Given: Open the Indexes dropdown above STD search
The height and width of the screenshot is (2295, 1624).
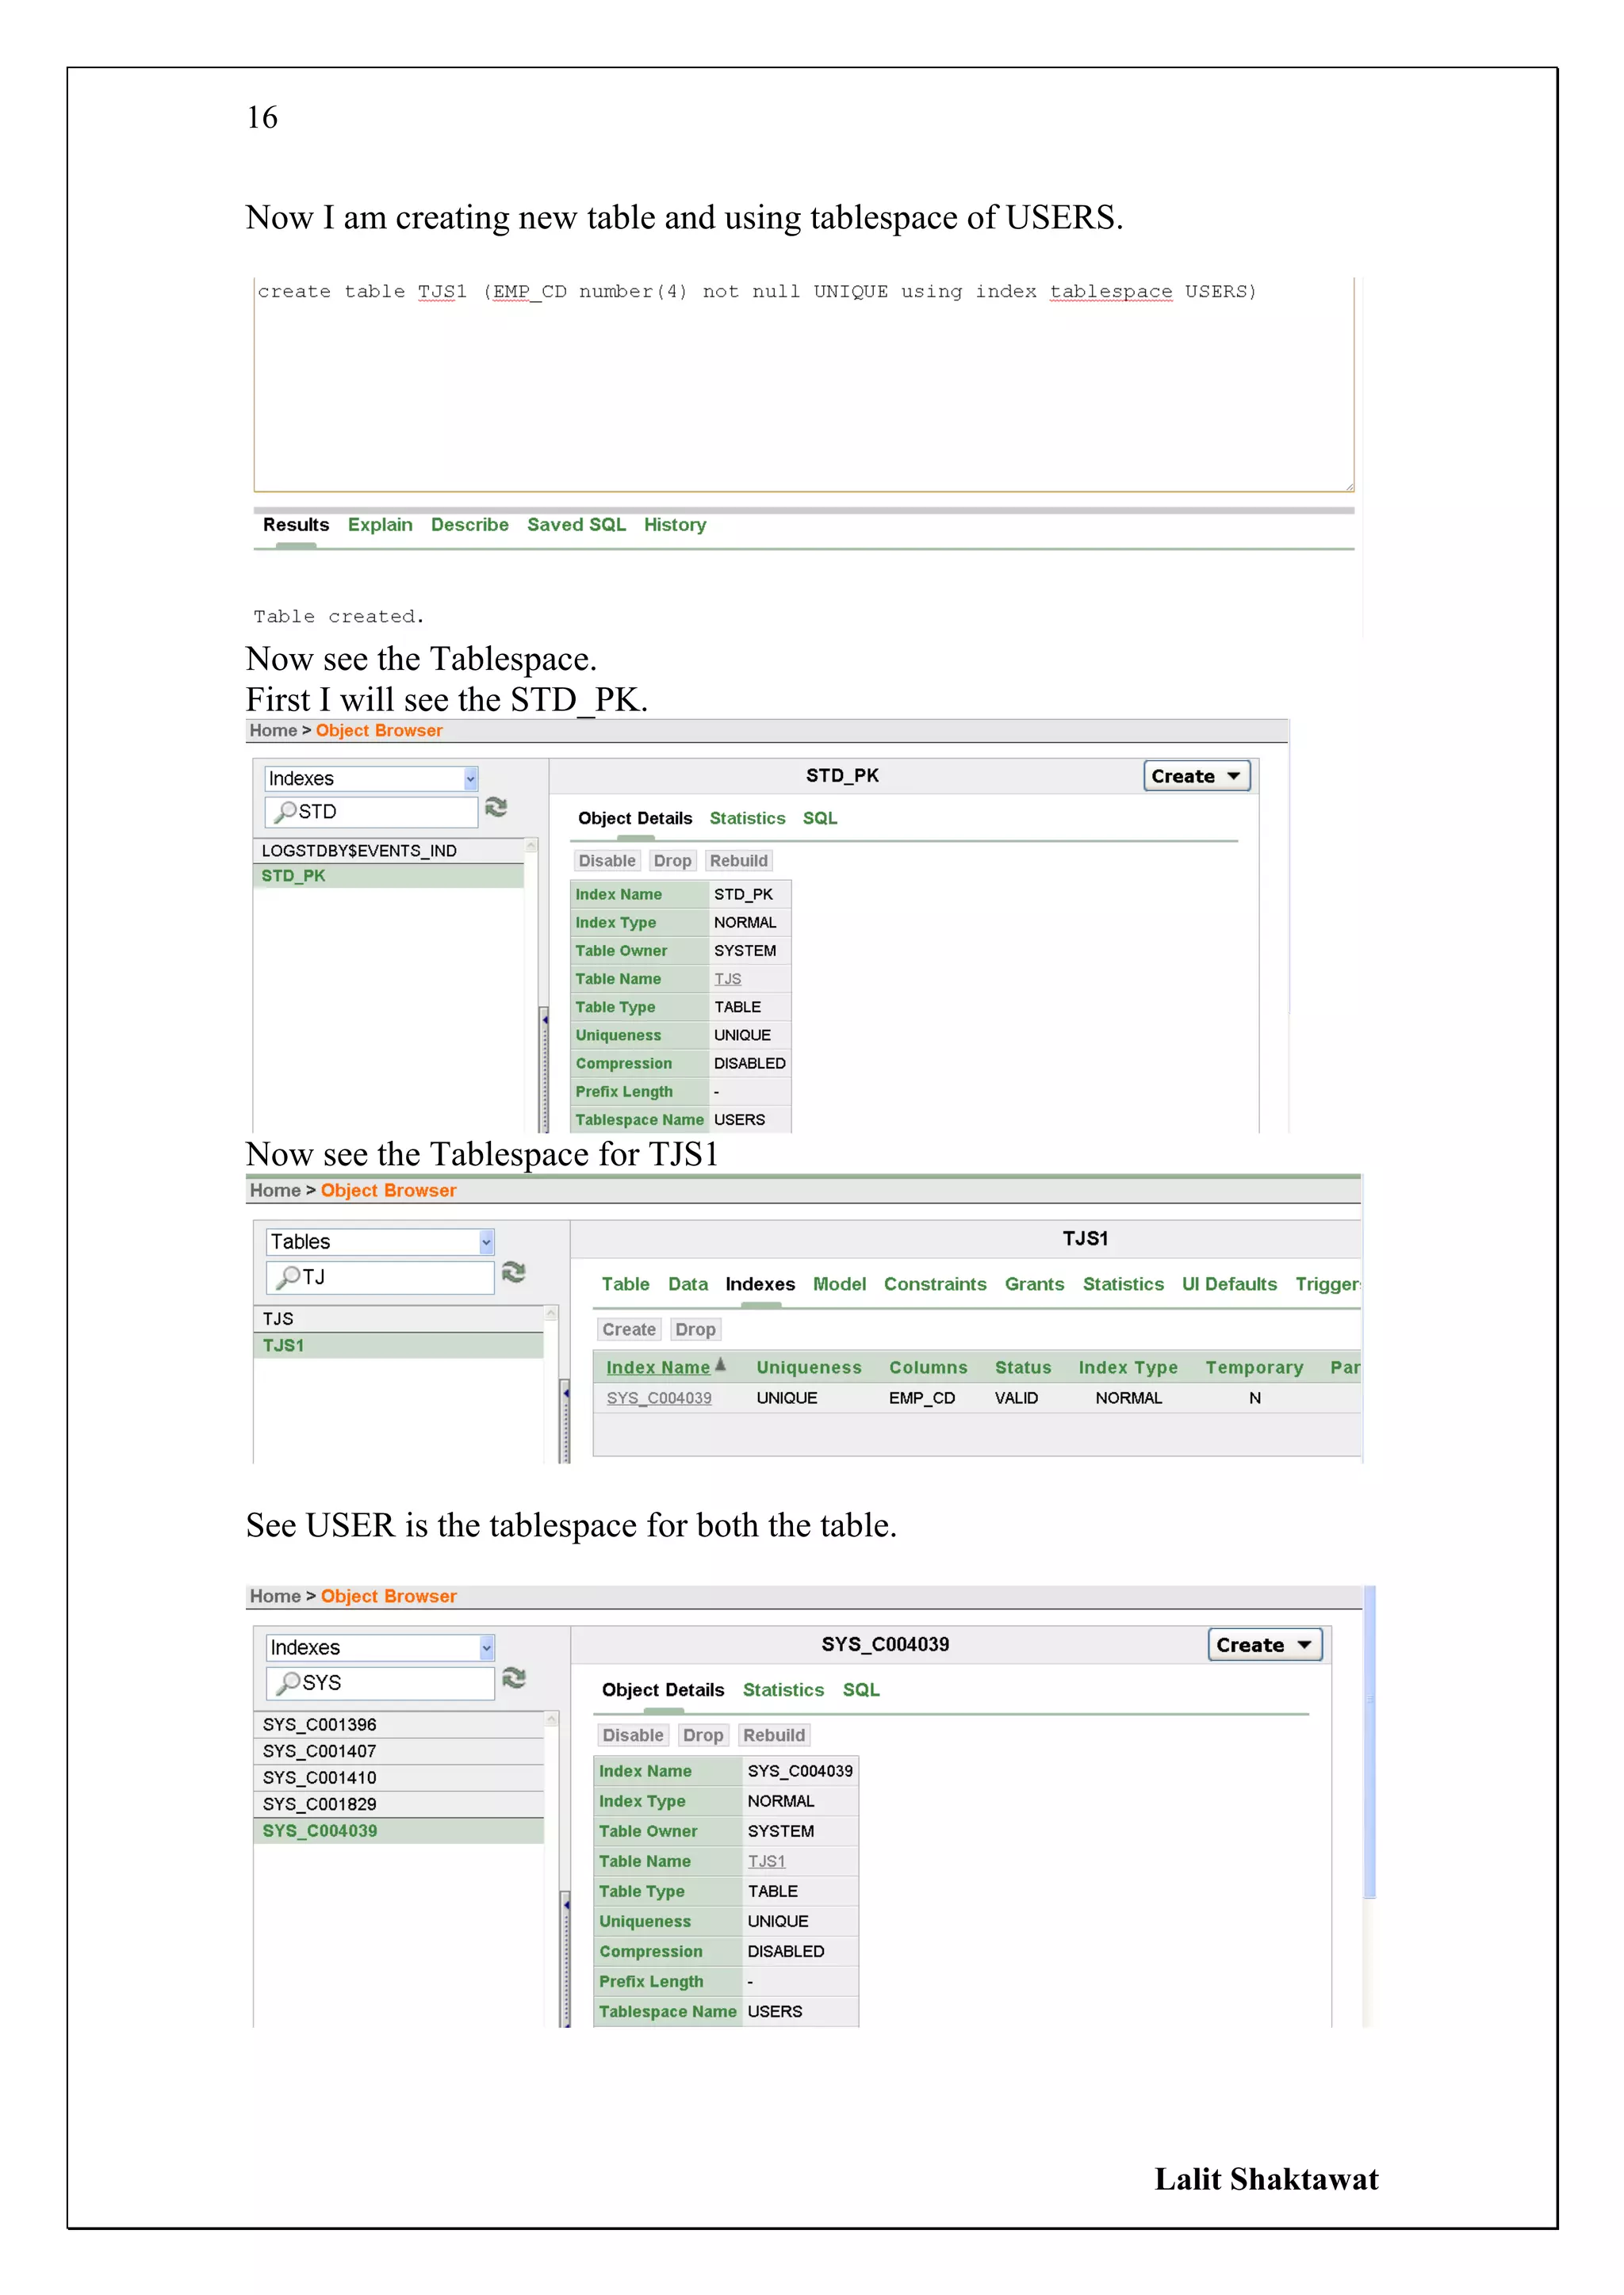Looking at the screenshot, I should click(371, 778).
